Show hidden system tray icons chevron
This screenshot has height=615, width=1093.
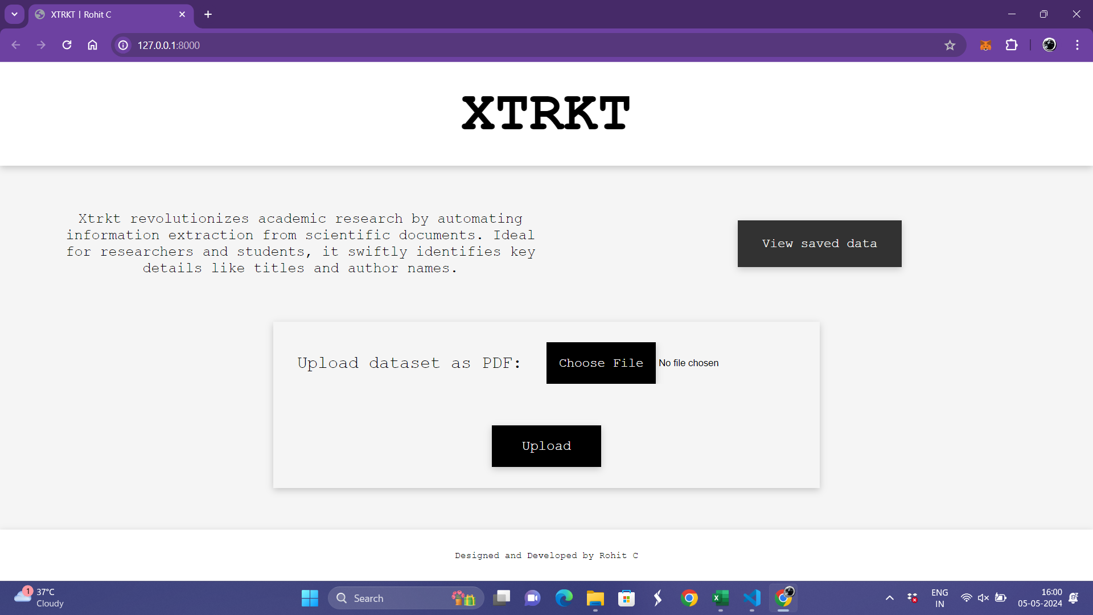point(889,598)
